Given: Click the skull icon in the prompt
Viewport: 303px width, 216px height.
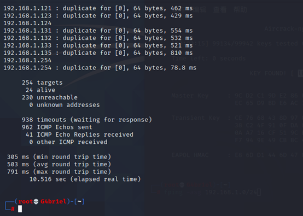Looking at the screenshot, I should click(x=36, y=202).
